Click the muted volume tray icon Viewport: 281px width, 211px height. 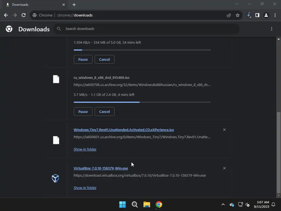tap(248, 204)
